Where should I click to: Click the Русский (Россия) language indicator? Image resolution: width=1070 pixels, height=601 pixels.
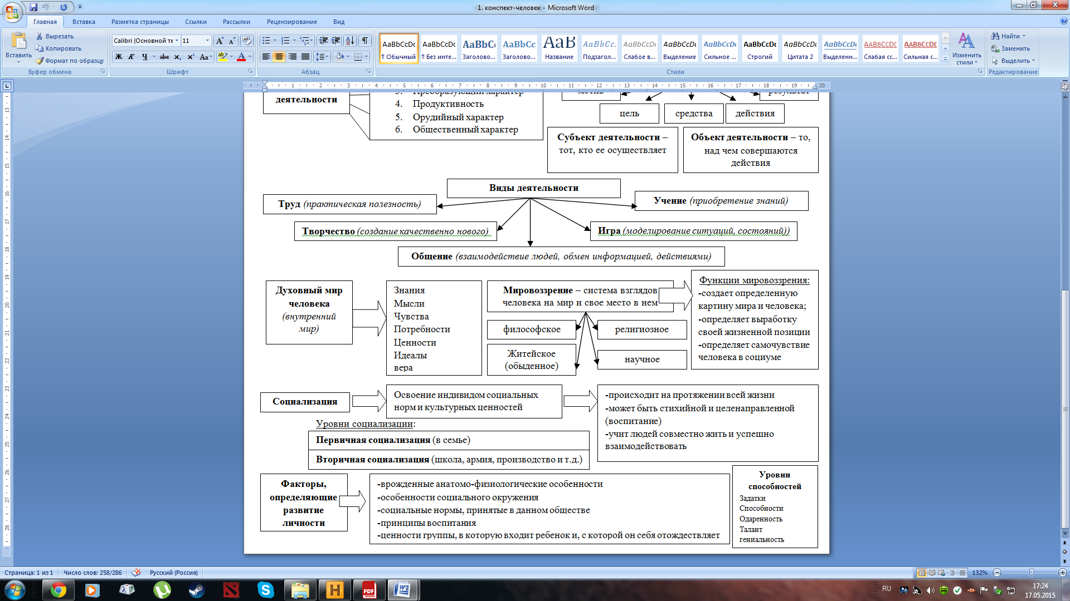[174, 573]
